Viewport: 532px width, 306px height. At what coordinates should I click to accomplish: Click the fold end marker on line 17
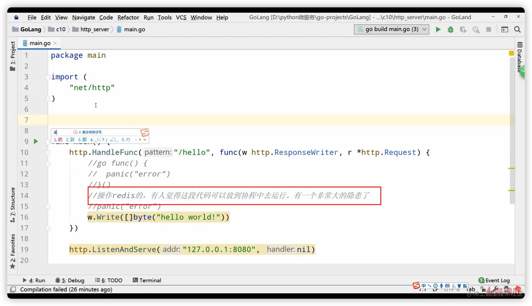pos(47,228)
